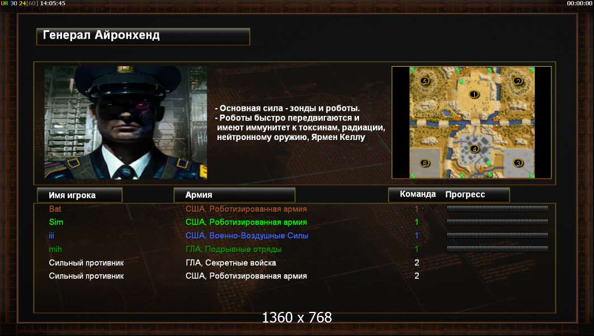Image resolution: width=594 pixels, height=336 pixels.
Task: Click США, Военно-Воздушные Силы army entry
Action: point(247,236)
